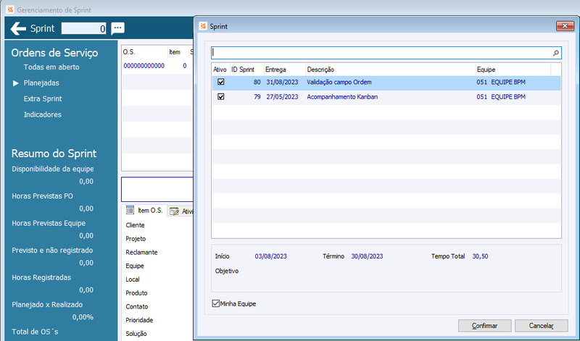
Task: Select the Acompanhamento Kanban sprint row
Action: pos(386,97)
